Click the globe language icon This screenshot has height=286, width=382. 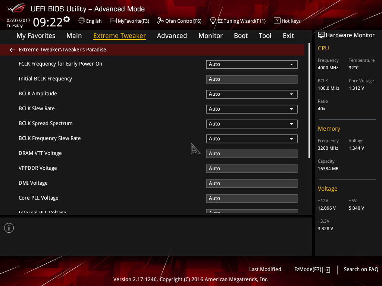[82, 21]
